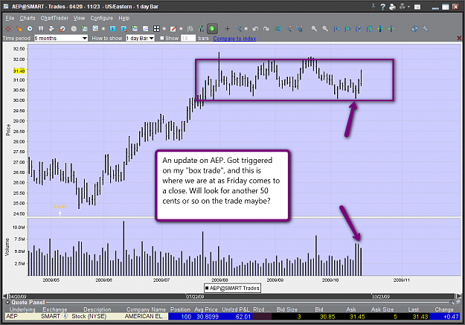Click the orange arrow icon in the toolbar
Viewport: 465px width, 325px height.
(x=19, y=29)
